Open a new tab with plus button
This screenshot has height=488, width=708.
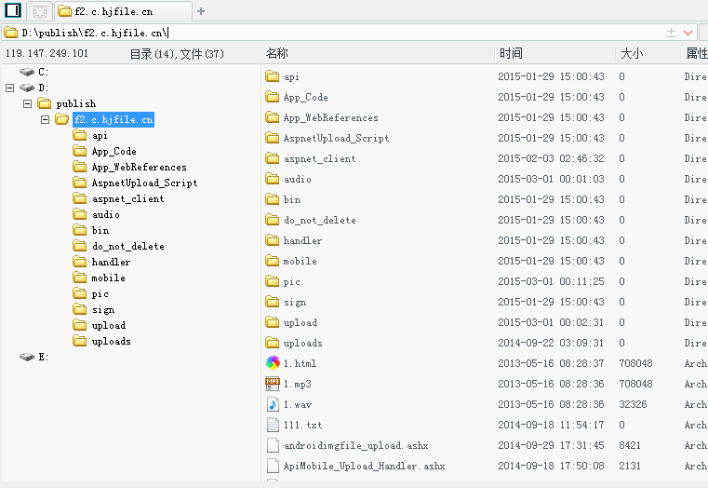(201, 11)
